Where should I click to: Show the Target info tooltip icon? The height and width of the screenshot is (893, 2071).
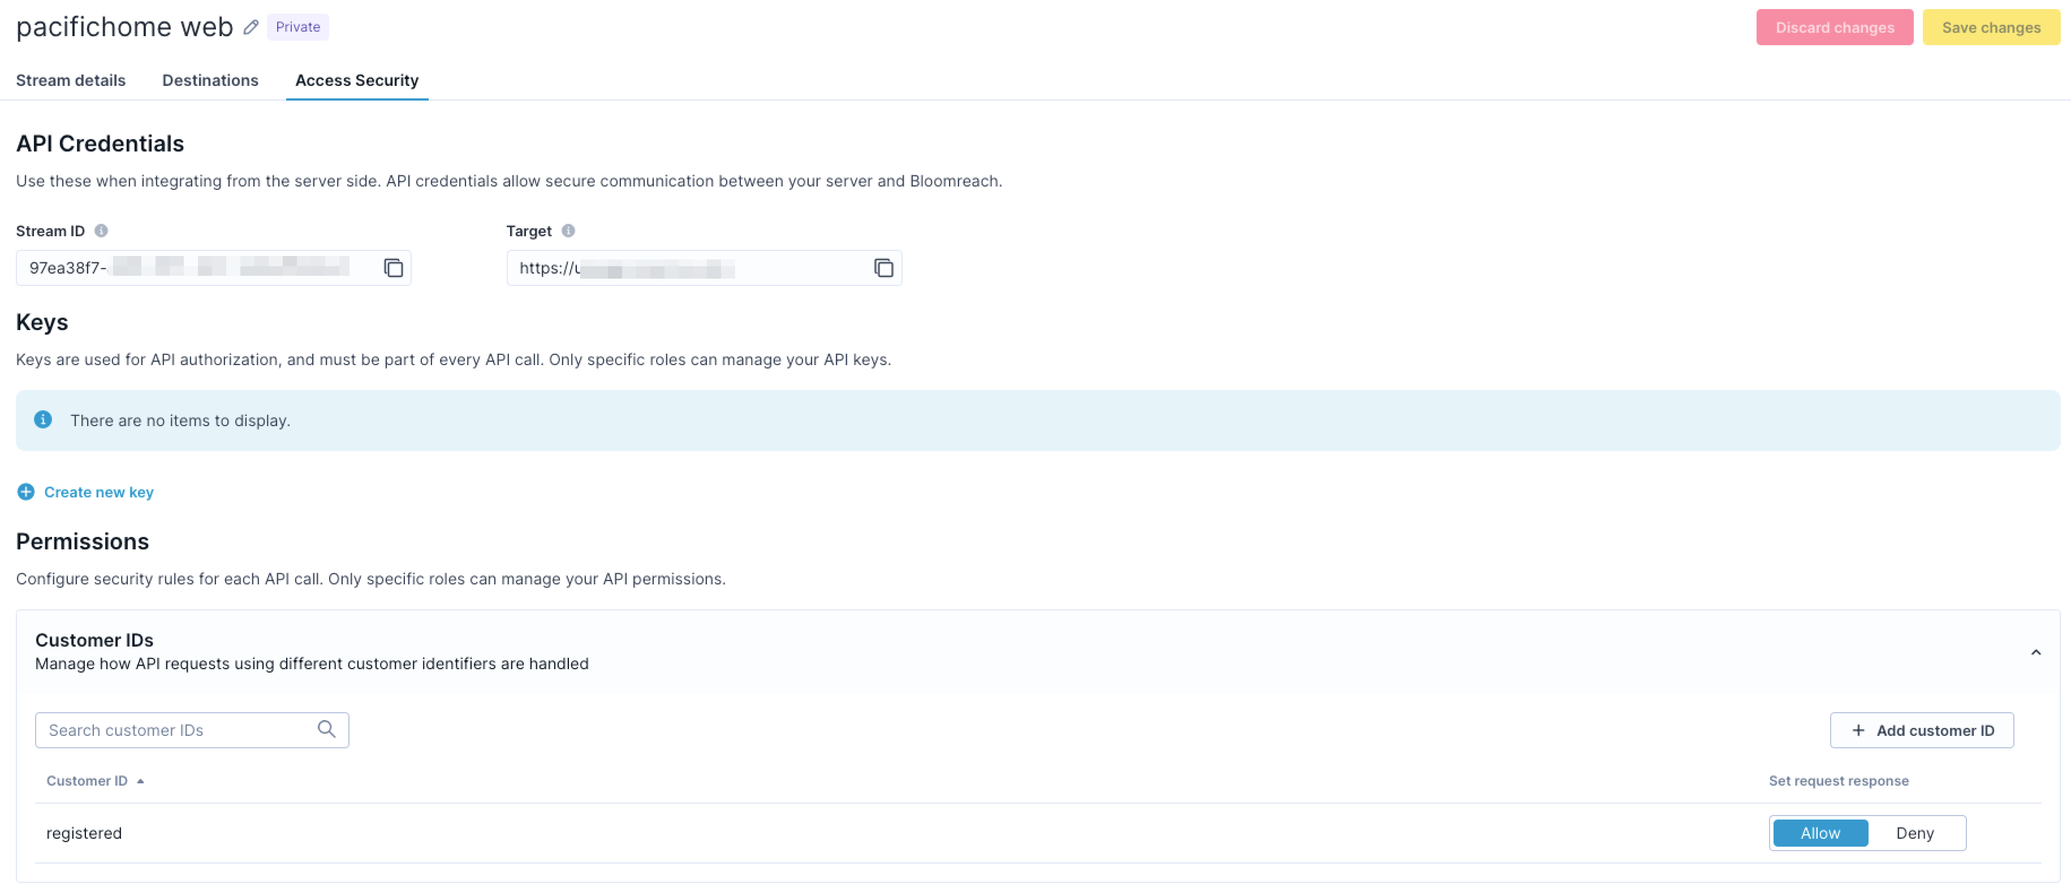568,231
